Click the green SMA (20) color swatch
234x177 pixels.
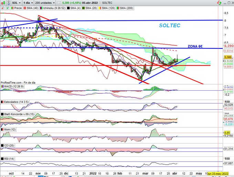click(83, 8)
